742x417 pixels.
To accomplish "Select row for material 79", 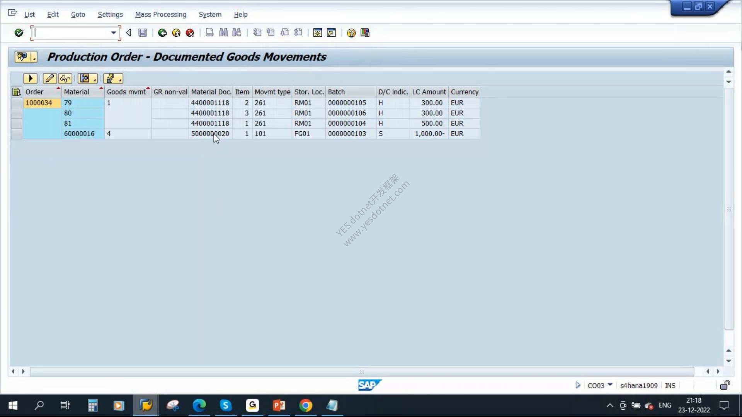I will point(16,103).
